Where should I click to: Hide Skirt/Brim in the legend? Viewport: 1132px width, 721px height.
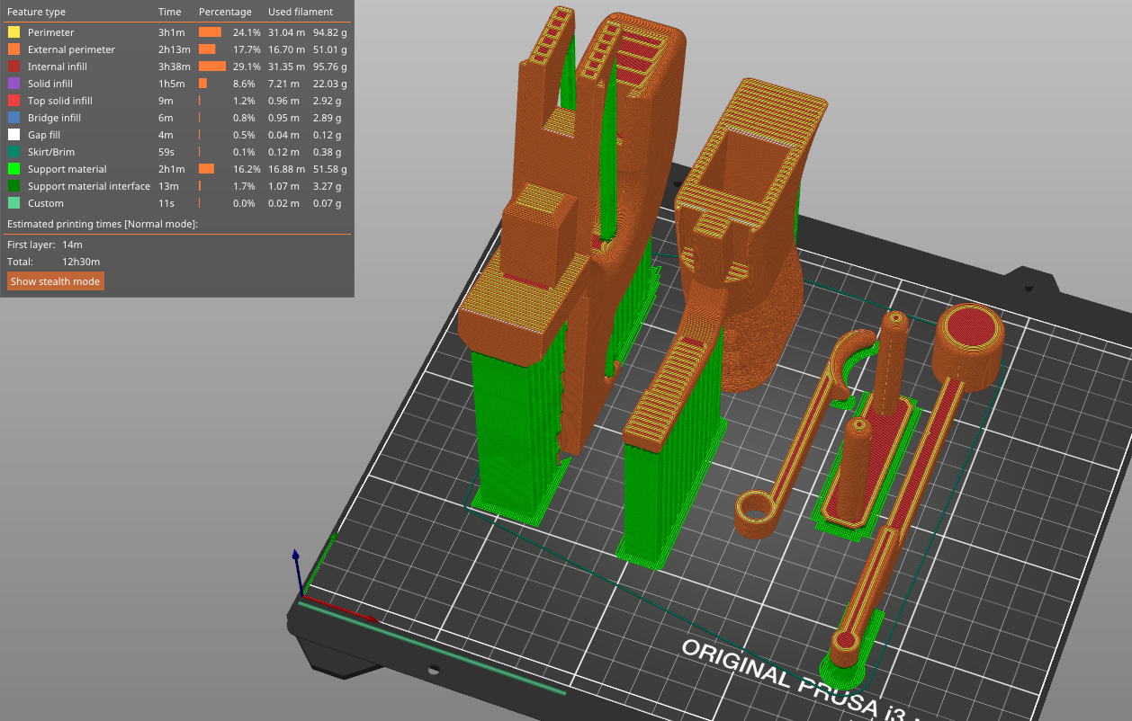pyautogui.click(x=49, y=152)
